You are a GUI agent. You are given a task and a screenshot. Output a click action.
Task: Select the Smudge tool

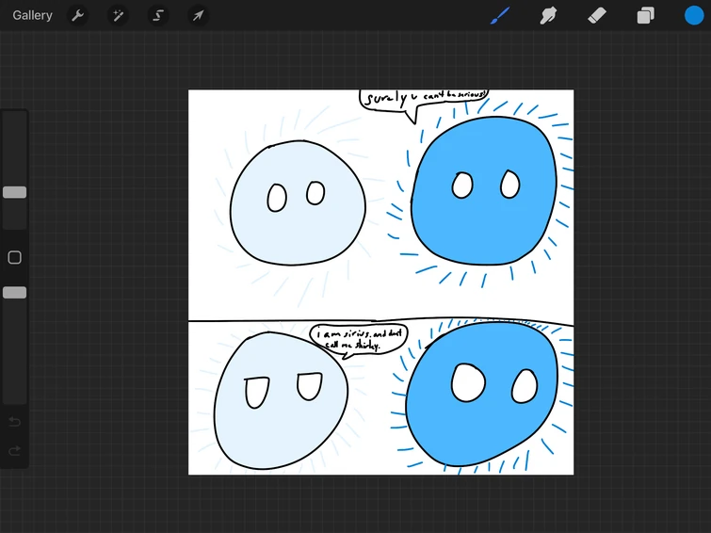(548, 15)
